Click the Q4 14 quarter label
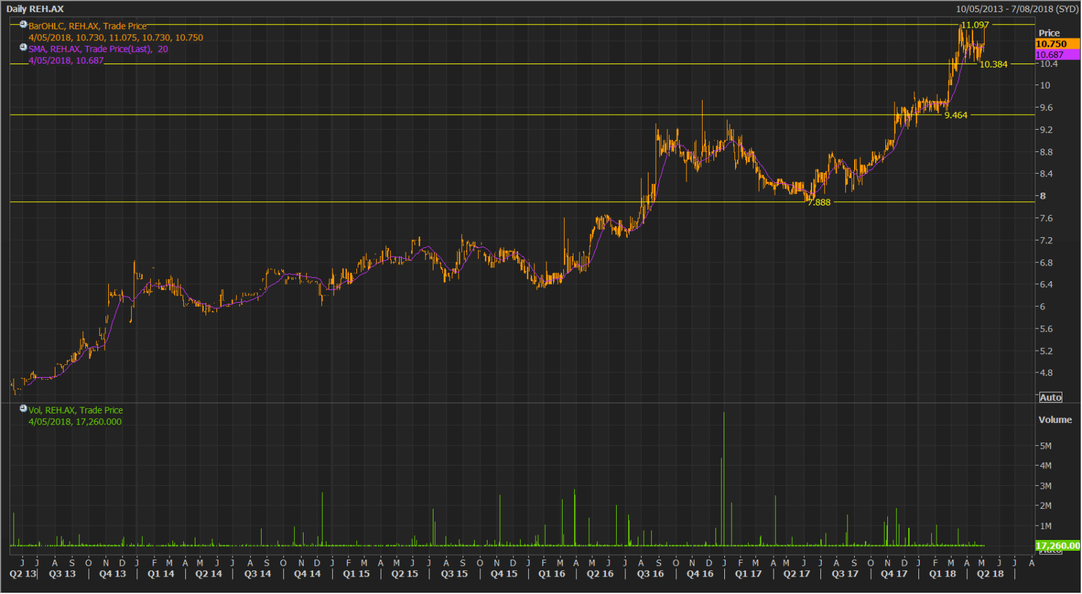The height and width of the screenshot is (594, 1082). pyautogui.click(x=308, y=574)
